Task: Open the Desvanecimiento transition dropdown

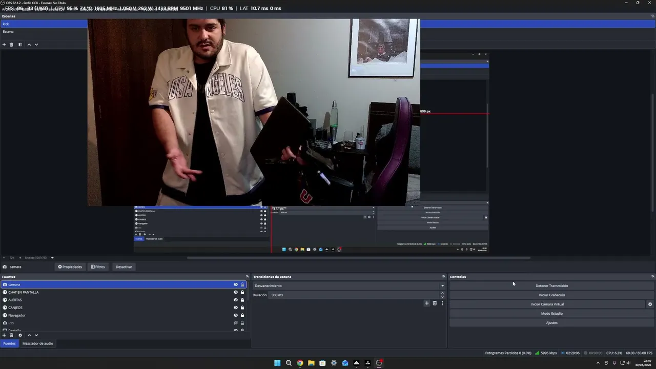Action: coord(348,285)
